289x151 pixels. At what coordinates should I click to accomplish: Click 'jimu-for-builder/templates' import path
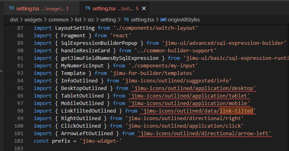tap(152, 73)
